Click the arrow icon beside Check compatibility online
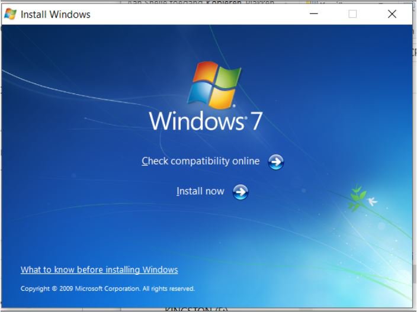Image resolution: width=417 pixels, height=312 pixels. coord(276,162)
